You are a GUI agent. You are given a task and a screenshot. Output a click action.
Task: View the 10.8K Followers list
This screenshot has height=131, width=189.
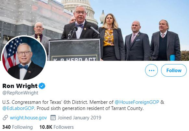[x=57, y=127]
